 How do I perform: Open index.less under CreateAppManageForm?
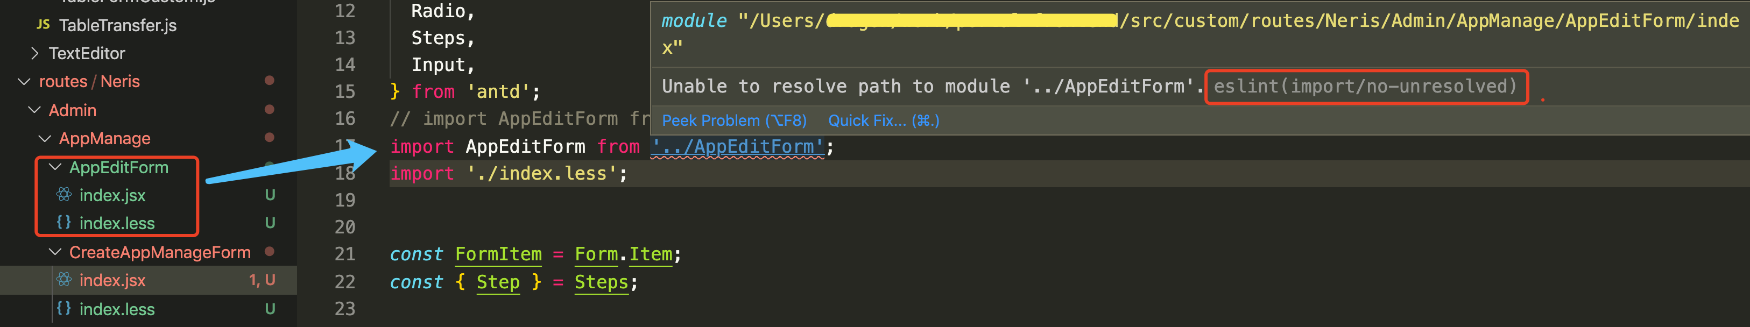point(117,309)
